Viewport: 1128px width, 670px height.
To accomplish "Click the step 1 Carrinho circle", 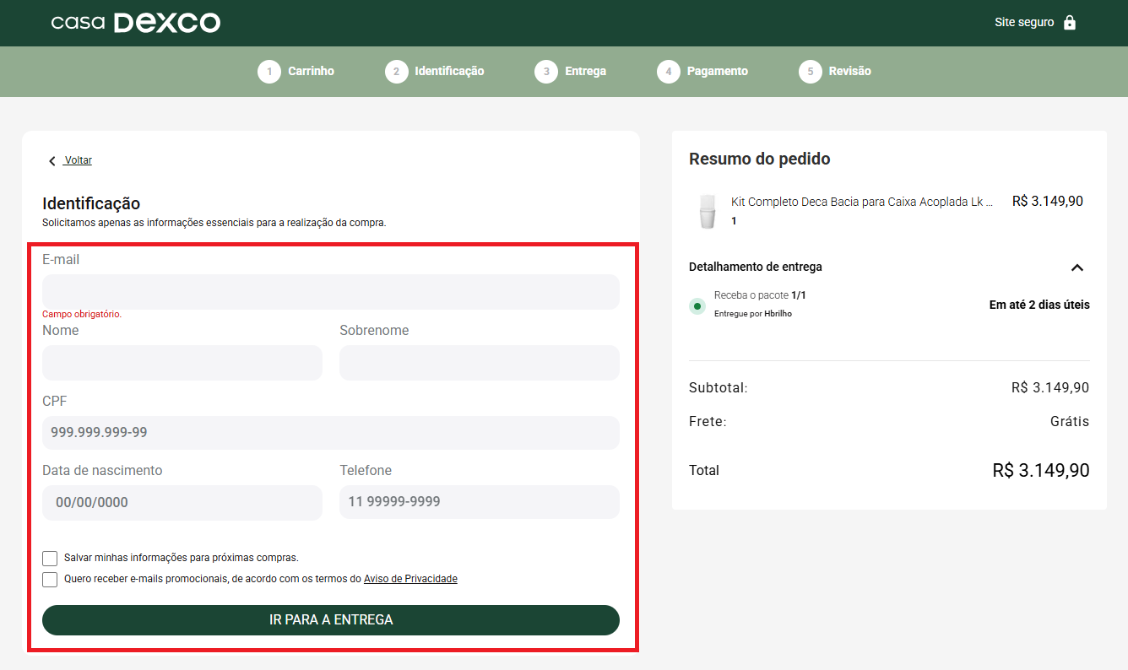I will point(269,72).
